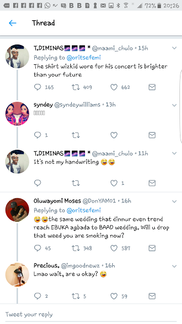Retweet the tweet with 348 retweets

[x=75, y=248]
